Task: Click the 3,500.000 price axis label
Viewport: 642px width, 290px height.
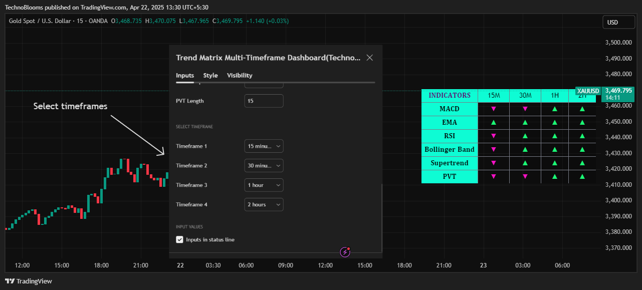Action: point(618,43)
